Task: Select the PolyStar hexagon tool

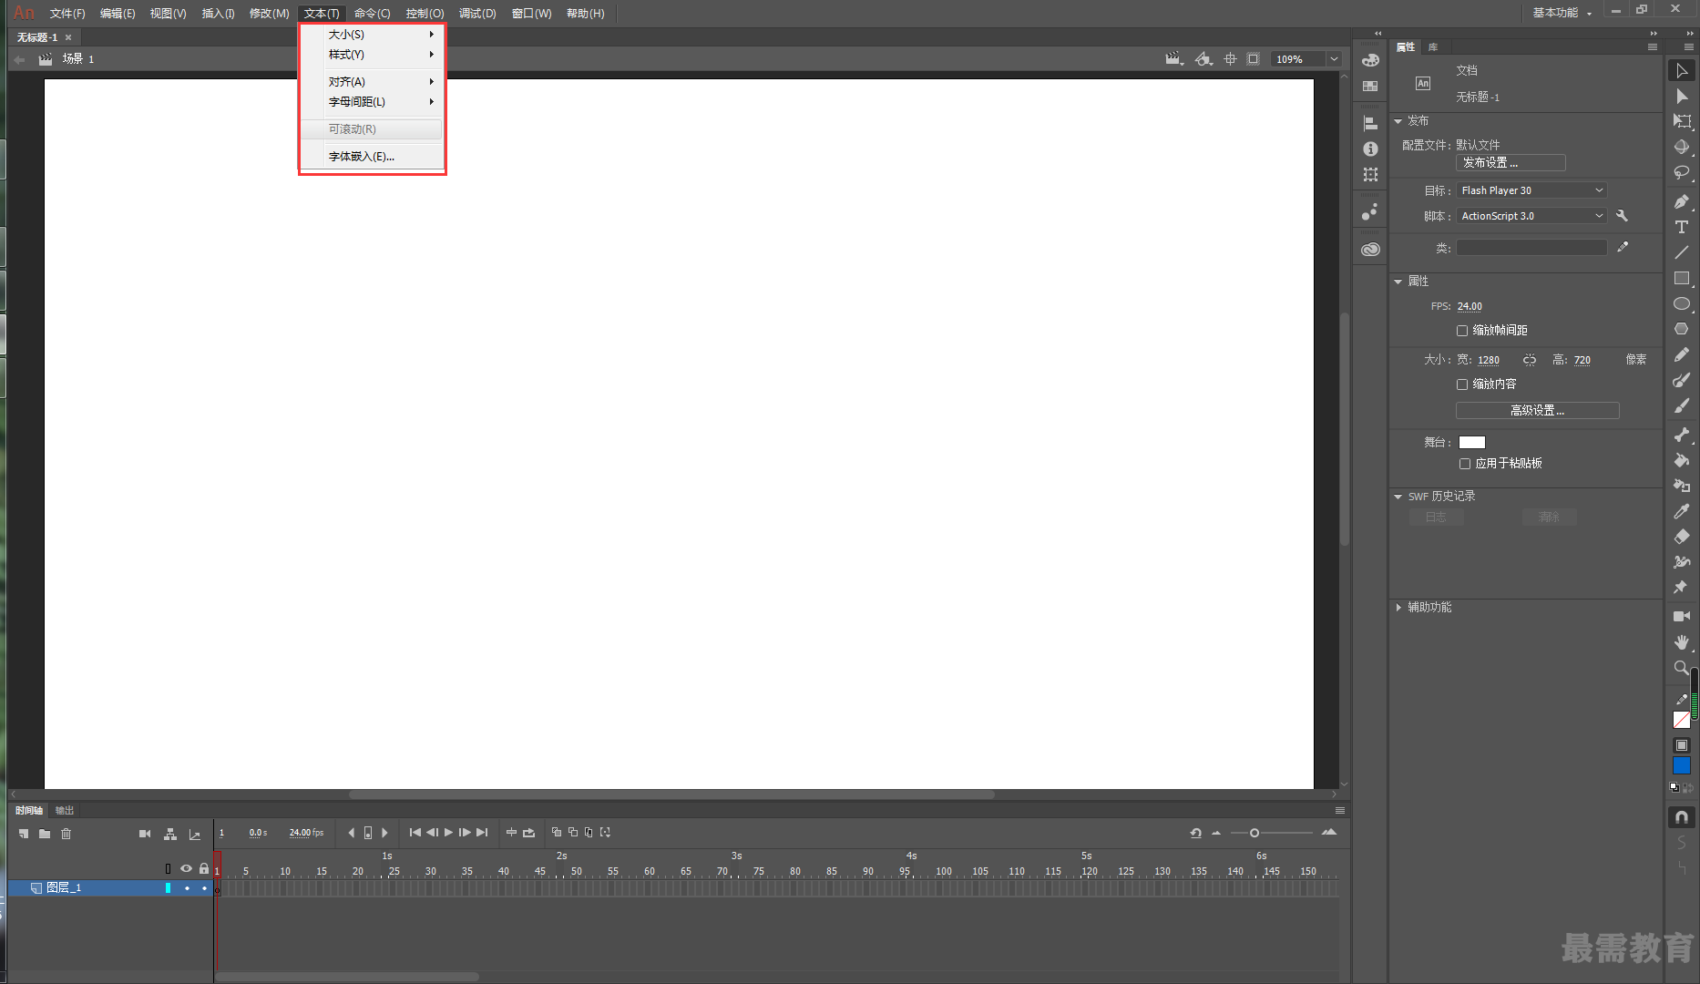Action: (1682, 329)
